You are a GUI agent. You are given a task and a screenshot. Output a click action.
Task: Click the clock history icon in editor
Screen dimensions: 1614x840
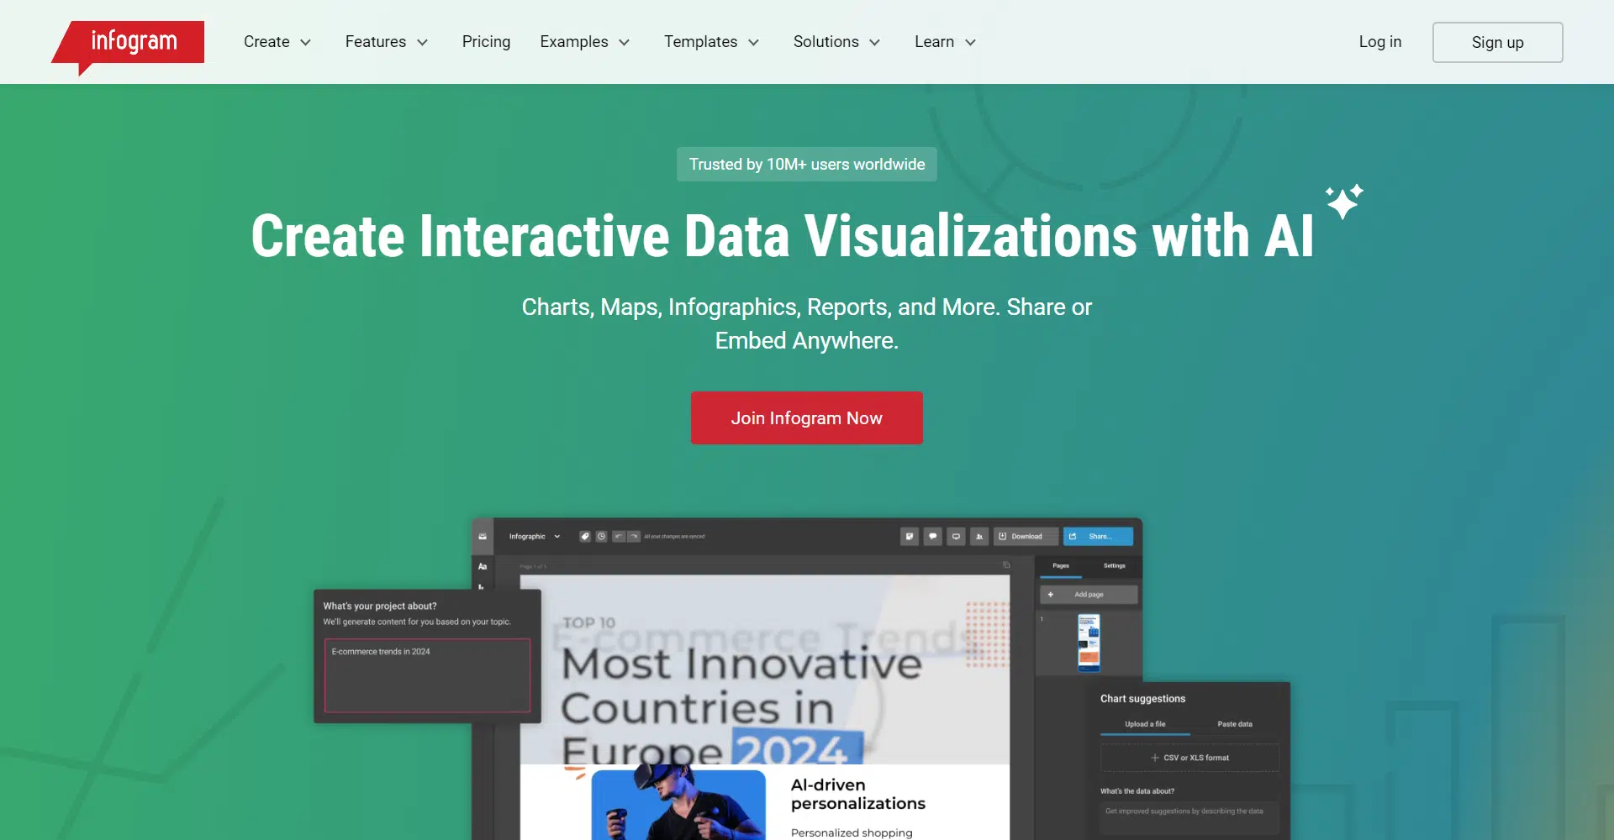[x=602, y=537]
